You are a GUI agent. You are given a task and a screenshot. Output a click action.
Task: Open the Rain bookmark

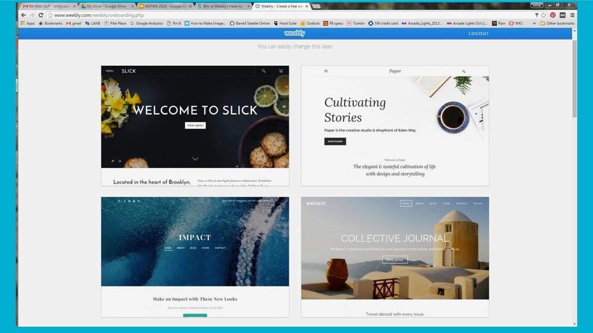pos(499,23)
